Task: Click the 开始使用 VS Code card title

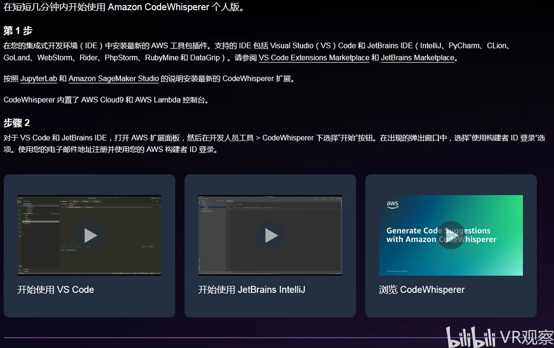Action: [x=56, y=290]
